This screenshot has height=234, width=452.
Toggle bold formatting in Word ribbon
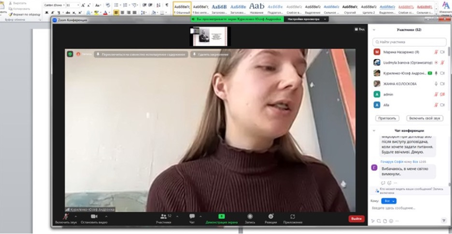(x=46, y=13)
